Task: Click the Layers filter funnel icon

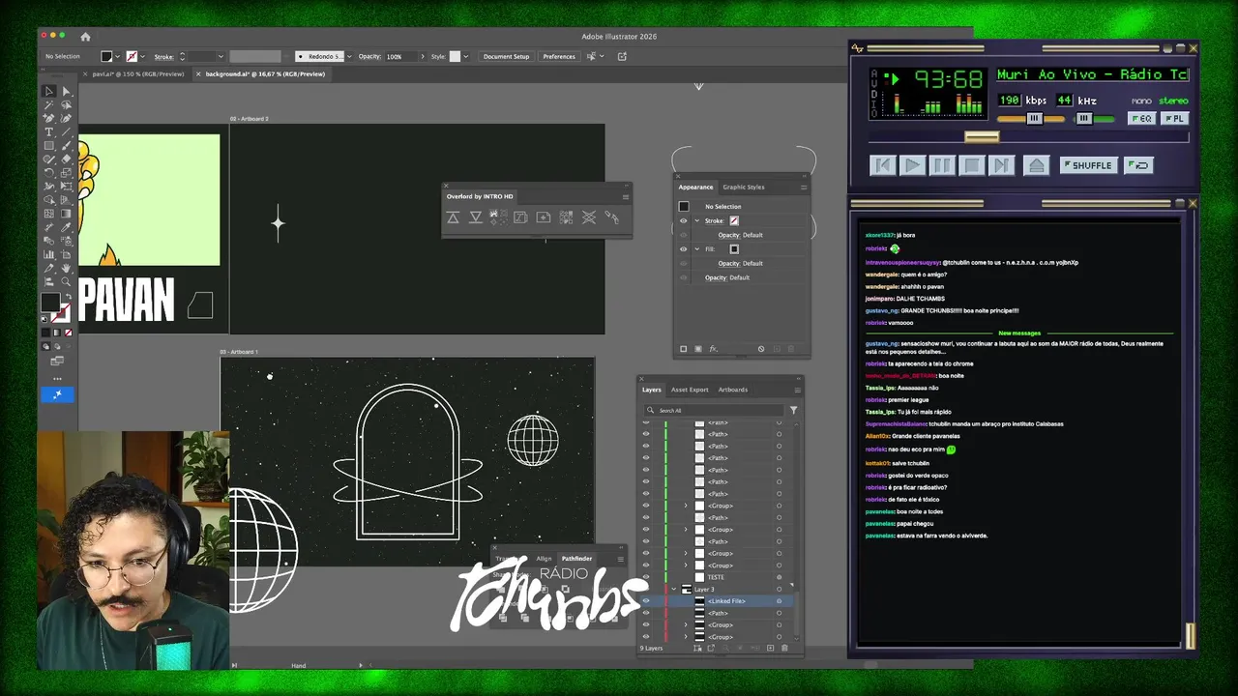Action: (793, 410)
